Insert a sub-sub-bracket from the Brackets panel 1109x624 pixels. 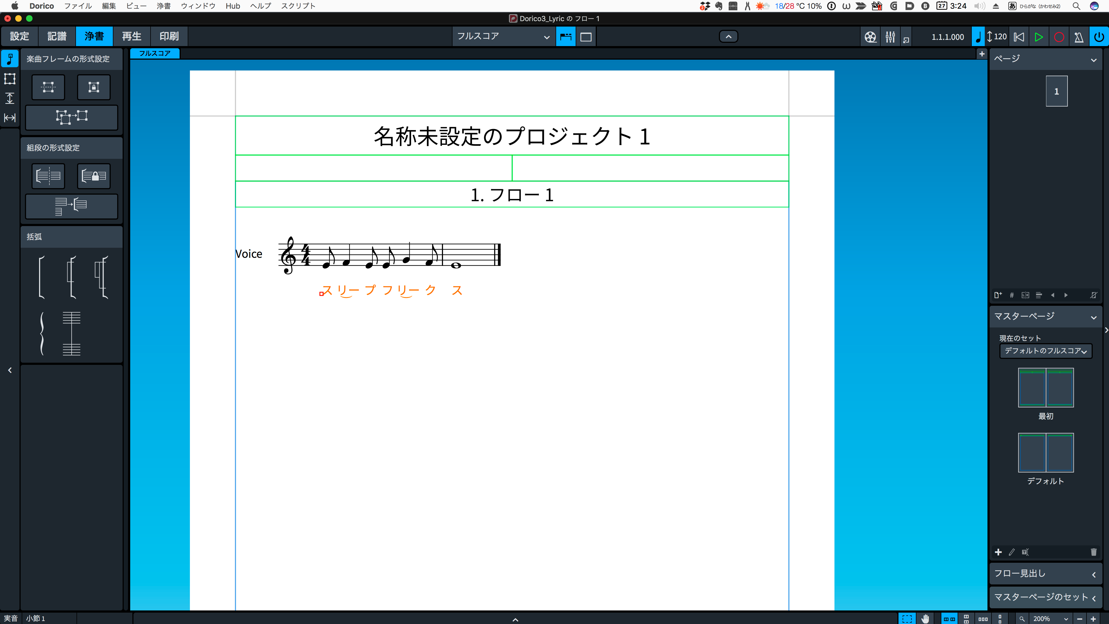pyautogui.click(x=101, y=277)
